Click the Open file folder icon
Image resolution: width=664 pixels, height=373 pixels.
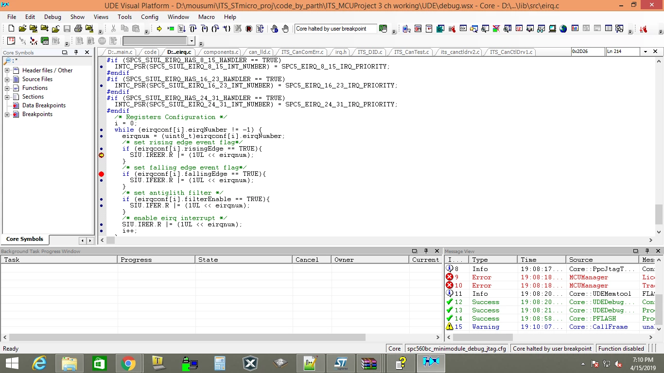(x=22, y=29)
